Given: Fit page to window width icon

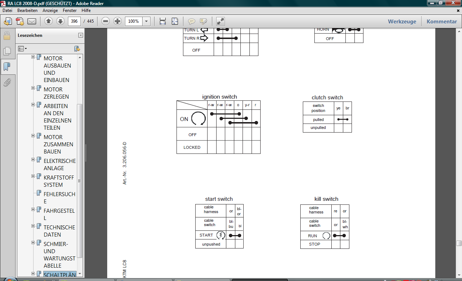Looking at the screenshot, I should [163, 21].
